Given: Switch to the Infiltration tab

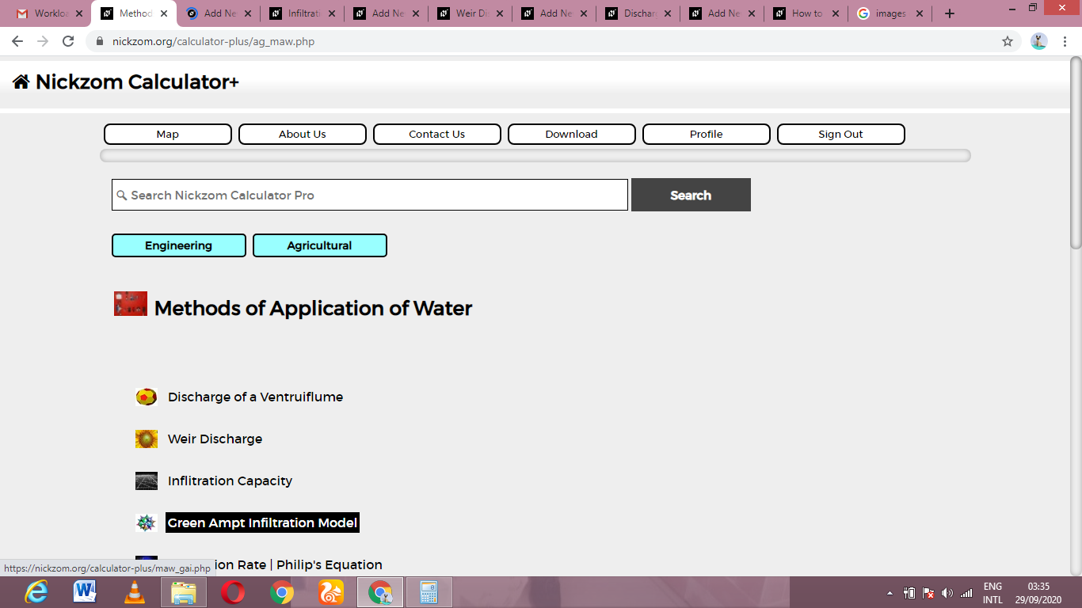Looking at the screenshot, I should (302, 13).
